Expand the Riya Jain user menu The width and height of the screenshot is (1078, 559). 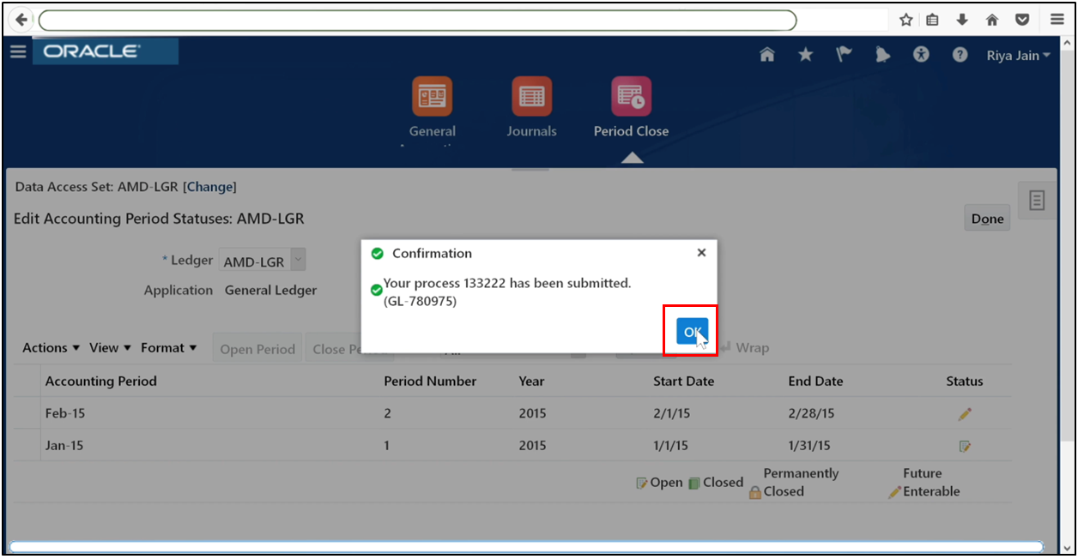tap(1018, 54)
